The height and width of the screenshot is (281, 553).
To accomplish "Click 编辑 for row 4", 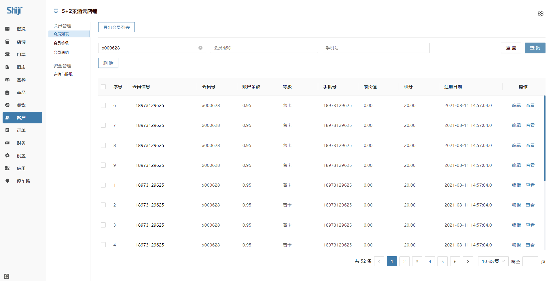I will pyautogui.click(x=516, y=245).
